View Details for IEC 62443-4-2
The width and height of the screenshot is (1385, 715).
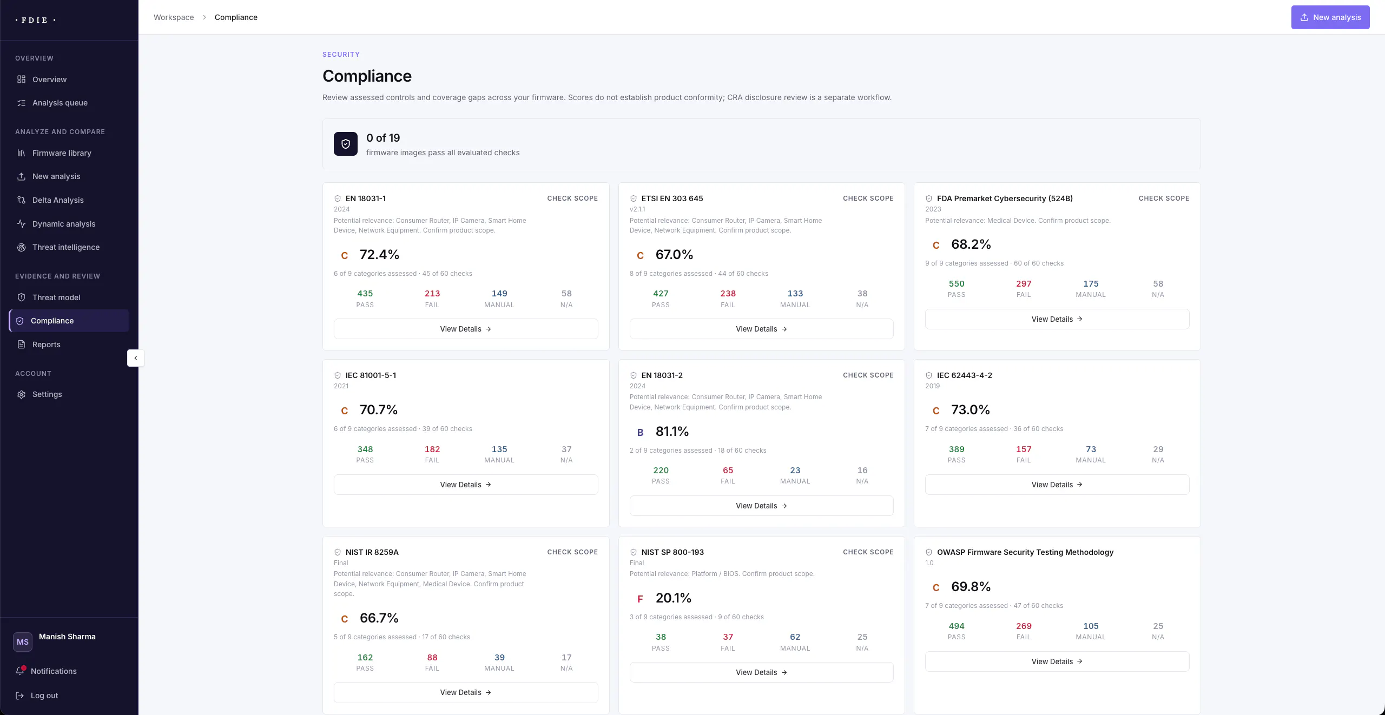1057,485
